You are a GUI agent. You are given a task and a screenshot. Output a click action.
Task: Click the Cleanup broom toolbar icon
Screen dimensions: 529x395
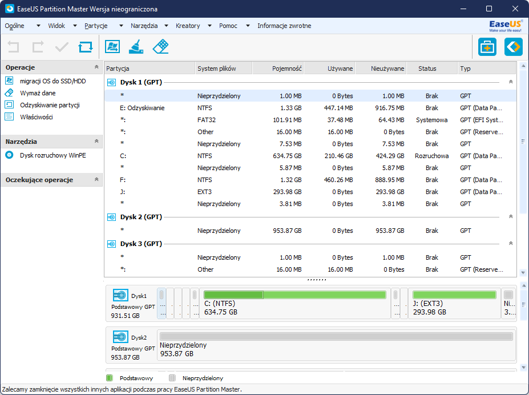[136, 47]
